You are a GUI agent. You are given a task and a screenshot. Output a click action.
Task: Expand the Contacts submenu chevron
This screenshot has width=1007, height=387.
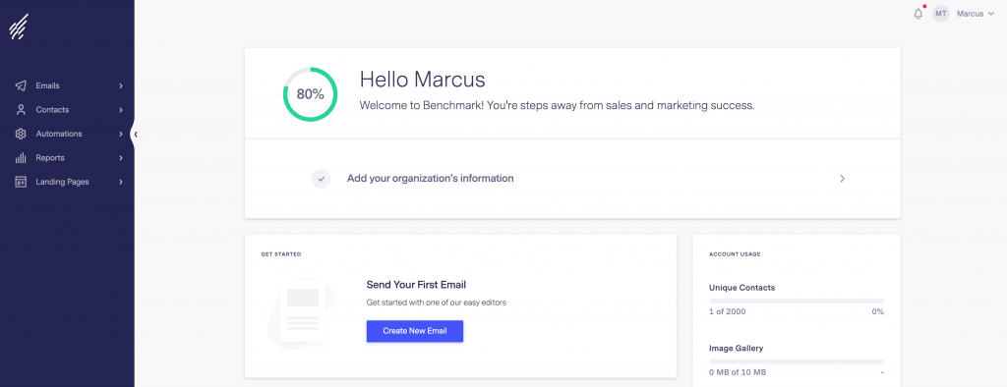pos(121,110)
